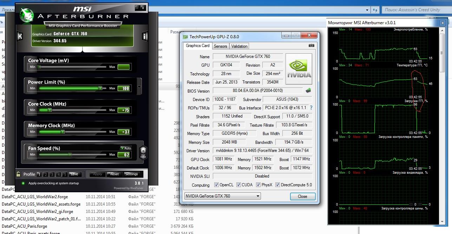Toggle fan speed Auto mode
Screen dimensions: 452x234
(x=126, y=148)
